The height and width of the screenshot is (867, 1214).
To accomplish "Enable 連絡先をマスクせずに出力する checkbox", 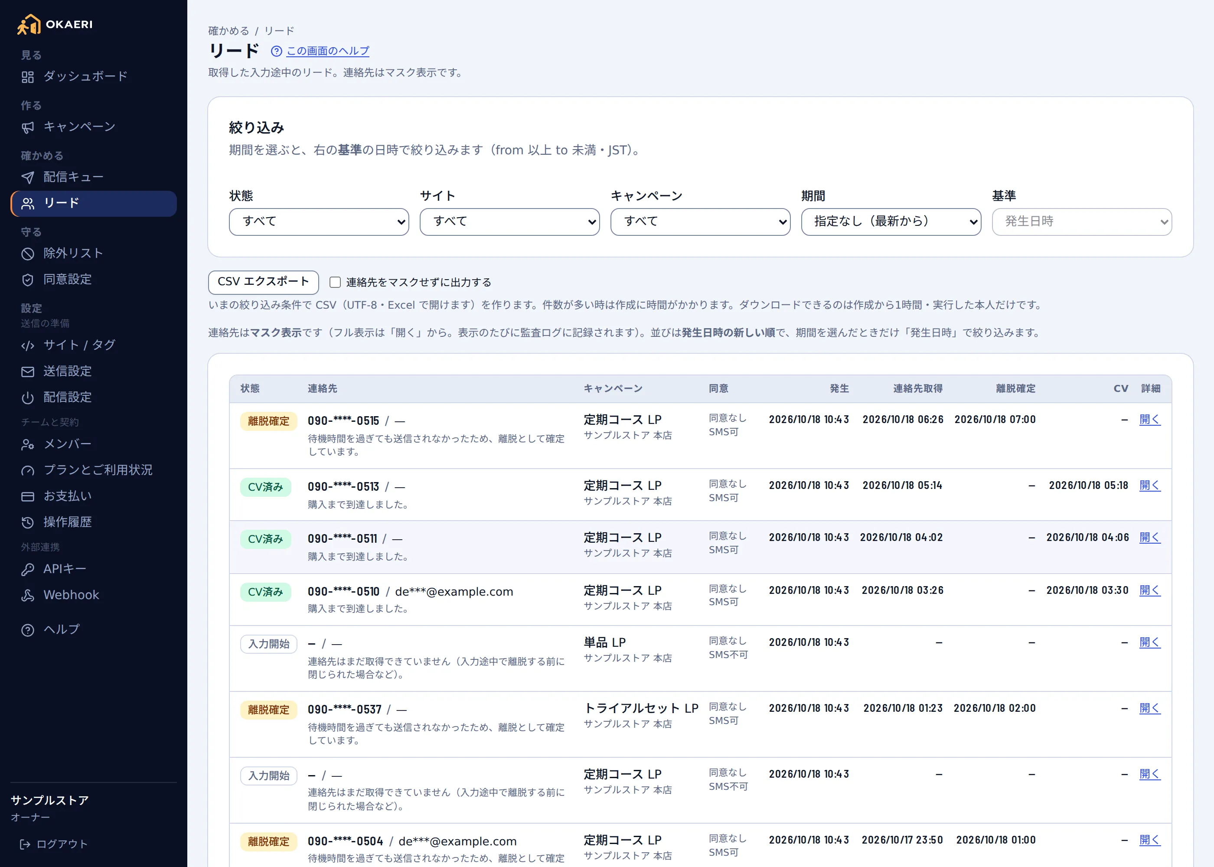I will [335, 282].
